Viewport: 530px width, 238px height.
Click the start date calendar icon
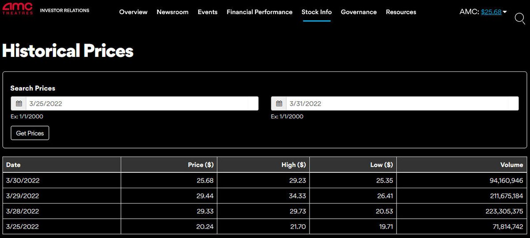point(19,104)
